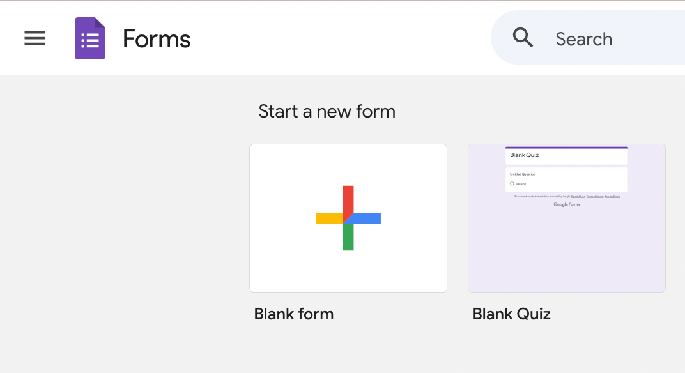Open the Blank Quiz template
685x373 pixels.
[566, 218]
